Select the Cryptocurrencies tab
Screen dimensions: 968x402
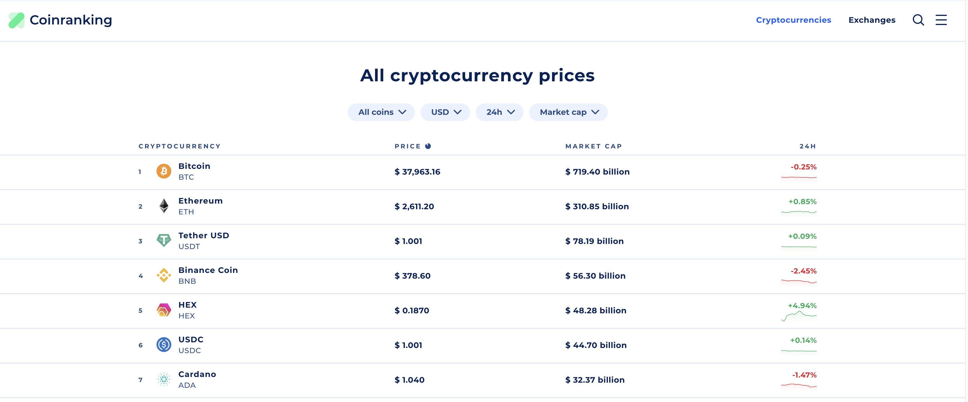point(794,20)
